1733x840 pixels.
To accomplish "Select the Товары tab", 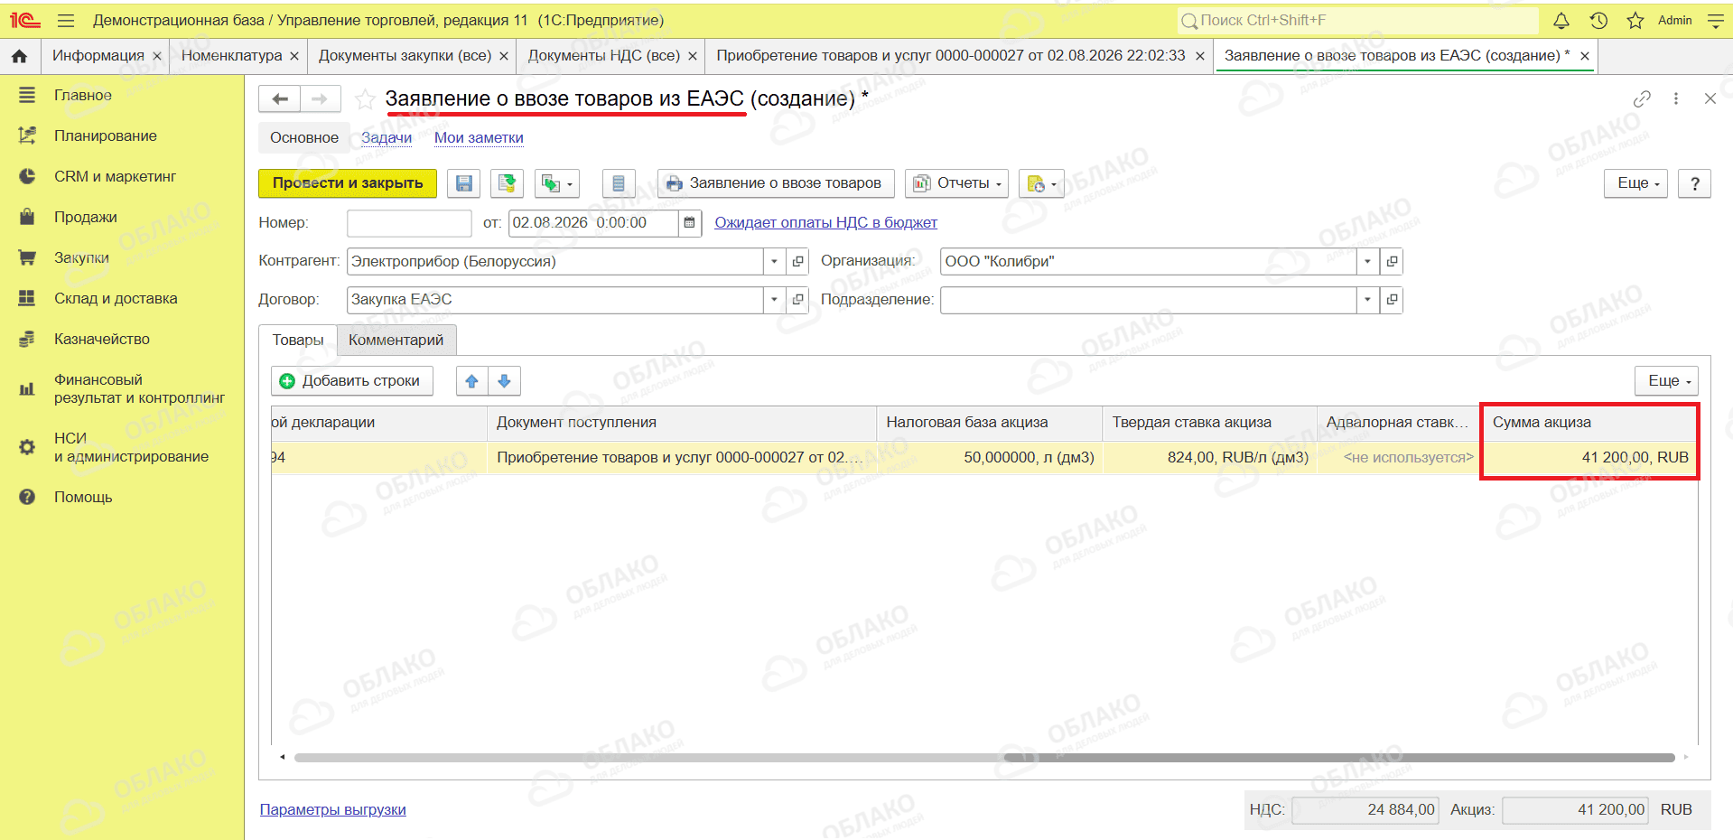I will point(298,341).
